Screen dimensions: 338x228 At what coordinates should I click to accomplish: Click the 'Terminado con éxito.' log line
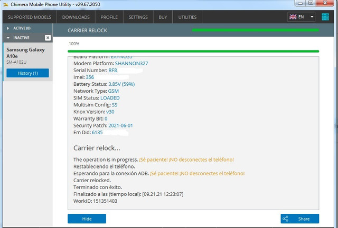98,187
